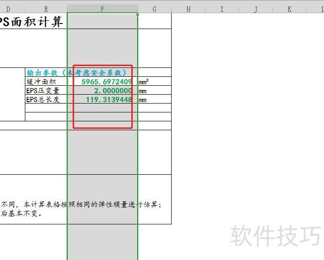The width and height of the screenshot is (324, 260).
Task: Click the value 5965.6972409 cell
Action: pos(106,82)
